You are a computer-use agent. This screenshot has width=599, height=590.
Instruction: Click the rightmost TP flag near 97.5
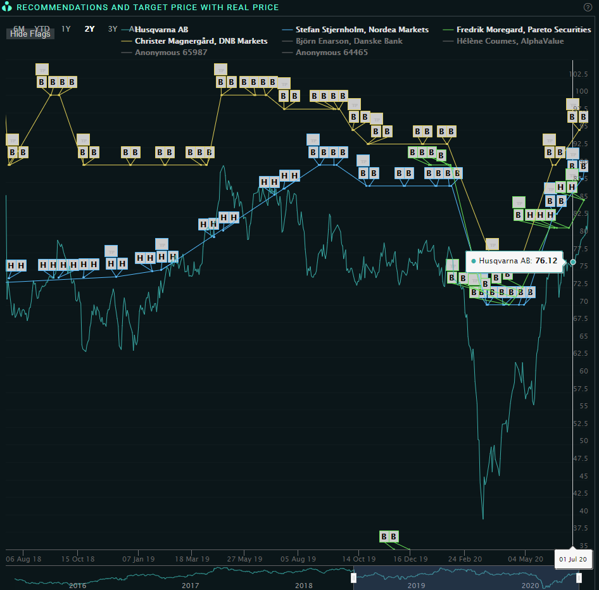pos(572,104)
